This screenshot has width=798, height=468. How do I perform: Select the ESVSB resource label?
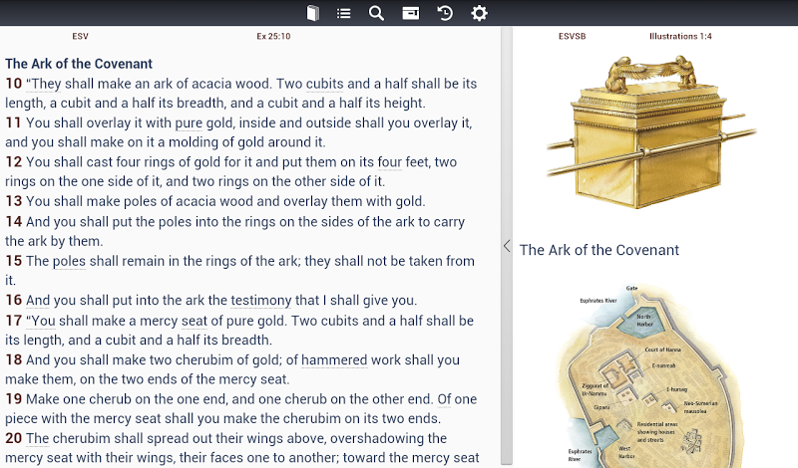pos(572,36)
